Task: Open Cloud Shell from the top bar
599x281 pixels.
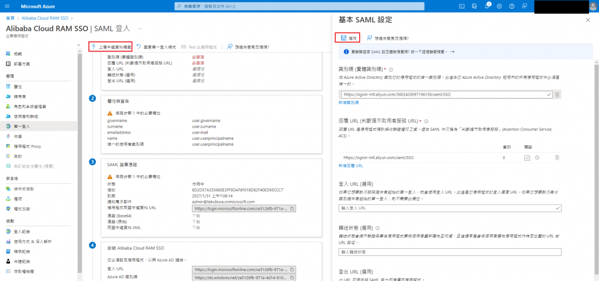Action: [x=462, y=6]
